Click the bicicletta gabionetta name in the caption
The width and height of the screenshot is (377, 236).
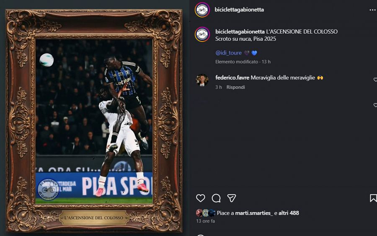click(240, 31)
